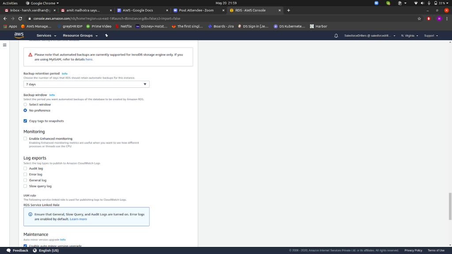The height and width of the screenshot is (254, 452).
Task: Open the greytHR IDP bookmark
Action: (70, 26)
